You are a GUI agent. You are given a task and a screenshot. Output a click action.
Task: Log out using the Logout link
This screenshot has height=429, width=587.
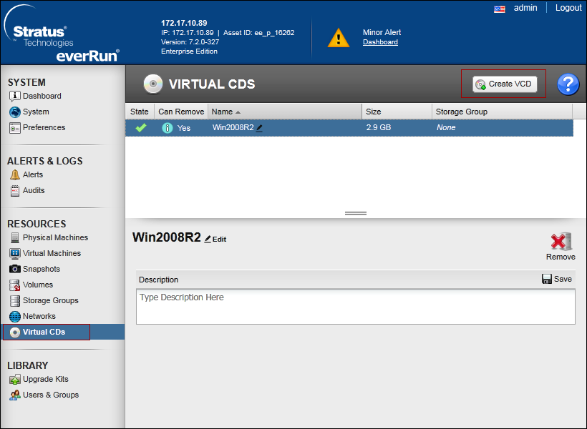pos(568,8)
